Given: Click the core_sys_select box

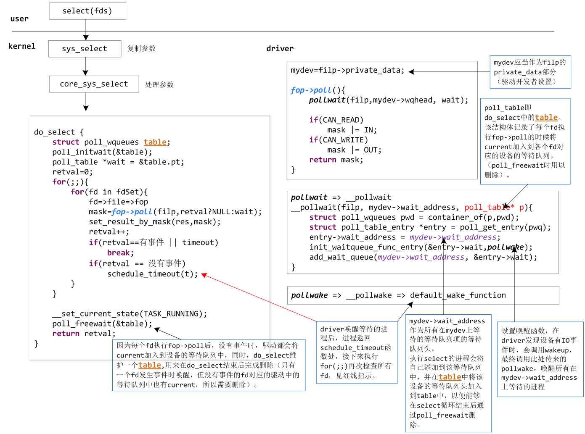Looking at the screenshot, I should tap(94, 84).
